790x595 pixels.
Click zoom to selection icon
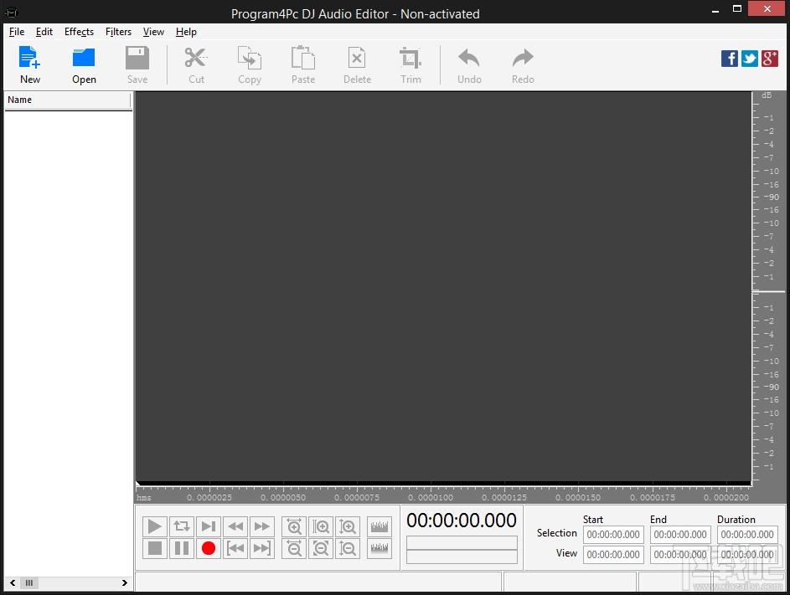pyautogui.click(x=321, y=526)
